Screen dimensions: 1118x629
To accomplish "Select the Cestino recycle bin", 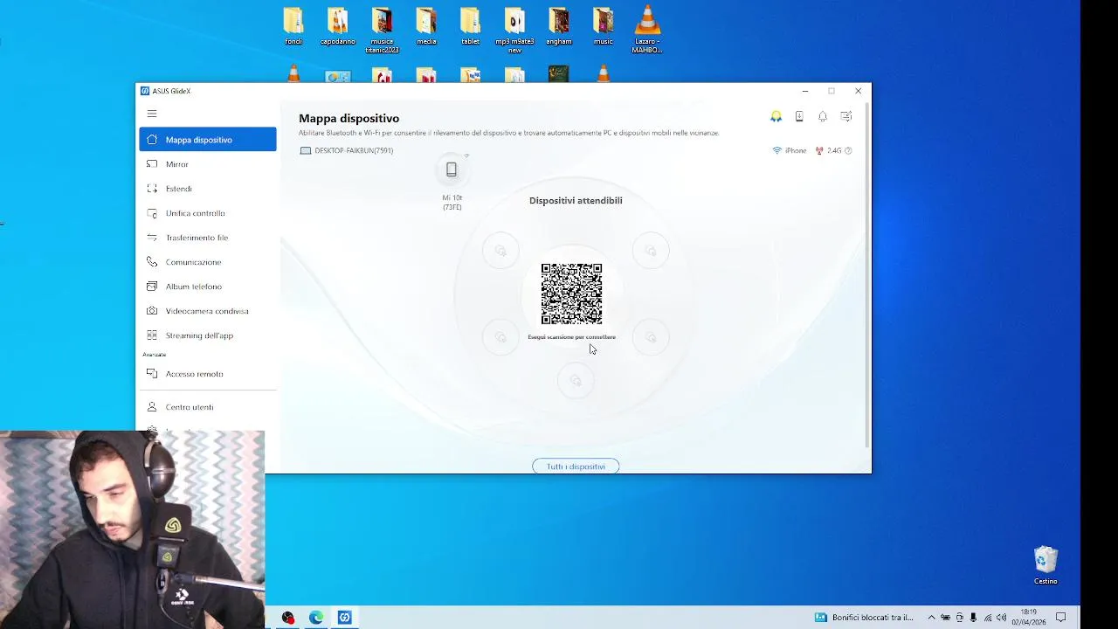I will pos(1046,565).
